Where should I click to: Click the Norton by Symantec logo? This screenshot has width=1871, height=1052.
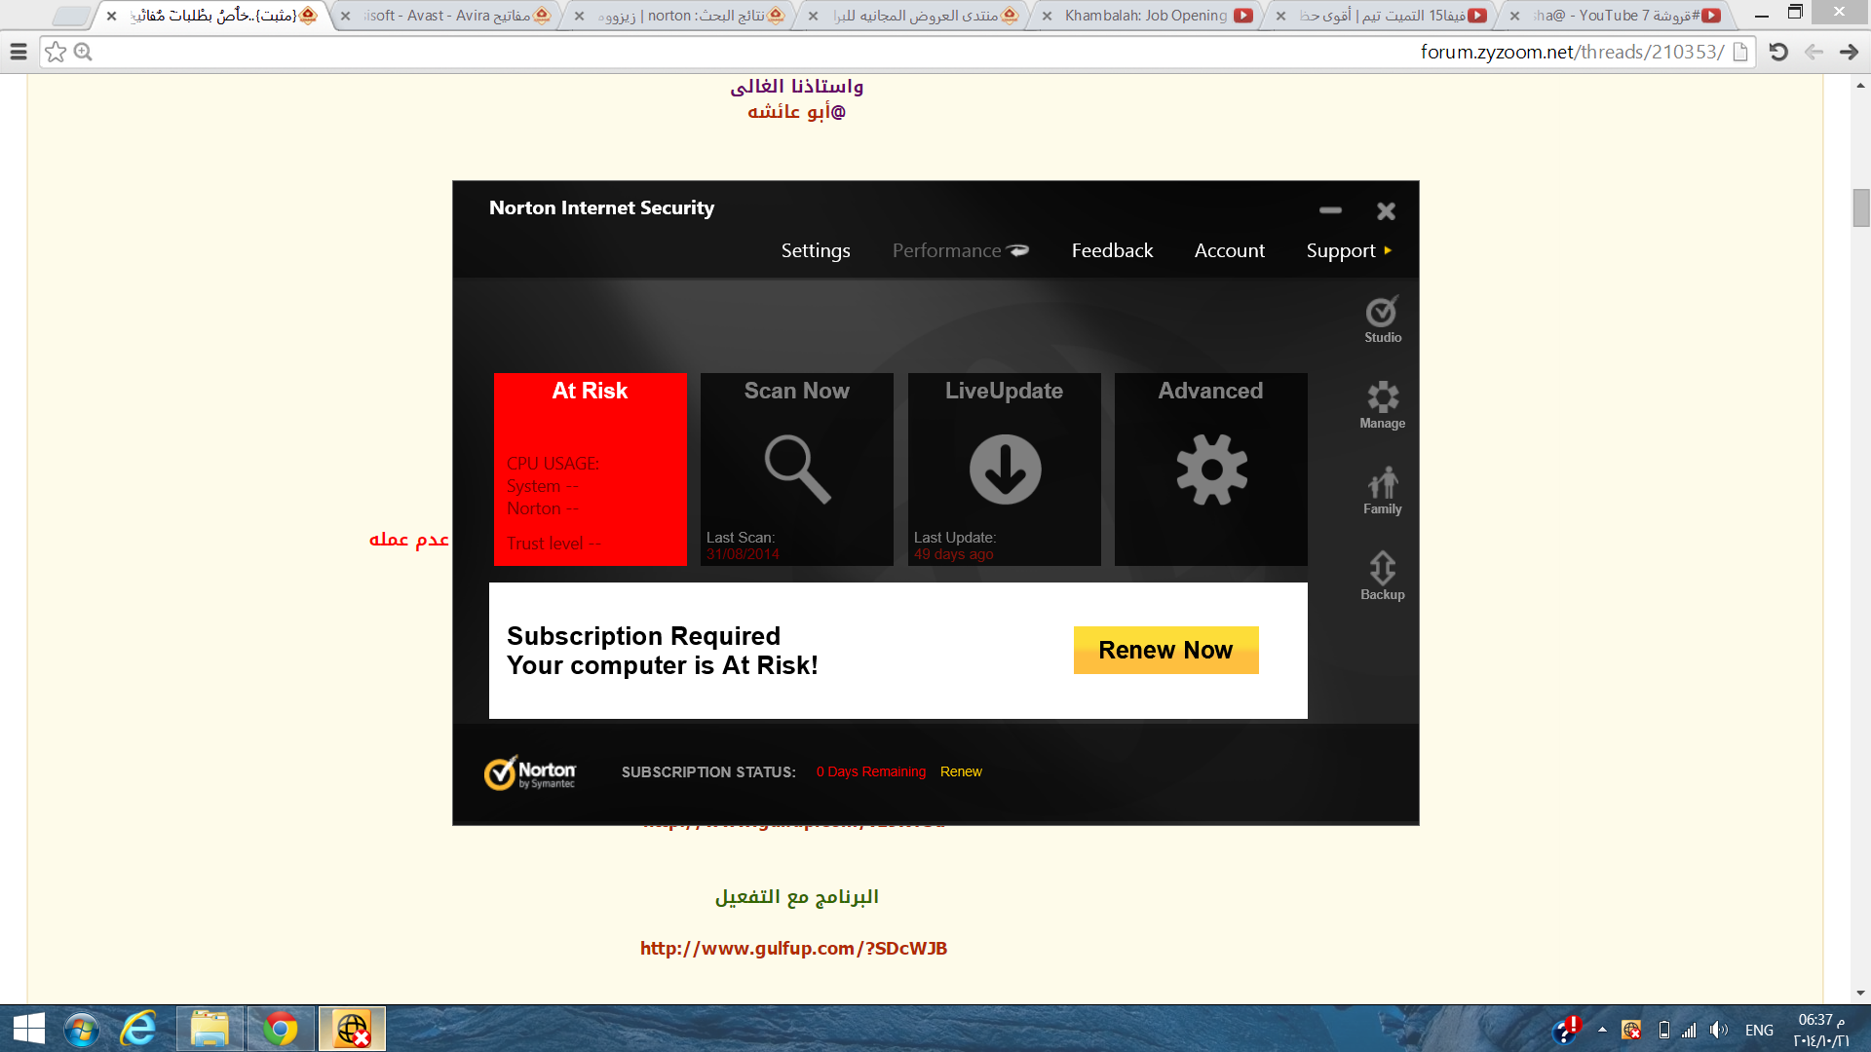530,772
